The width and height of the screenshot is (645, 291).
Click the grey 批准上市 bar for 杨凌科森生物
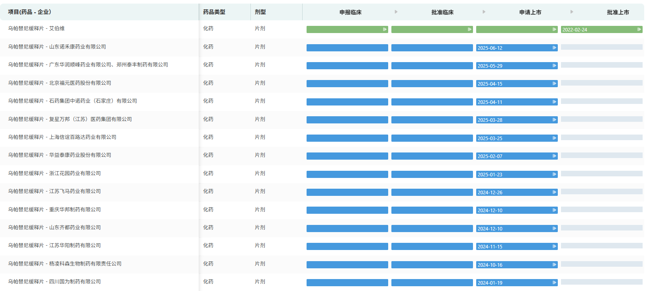coord(602,264)
